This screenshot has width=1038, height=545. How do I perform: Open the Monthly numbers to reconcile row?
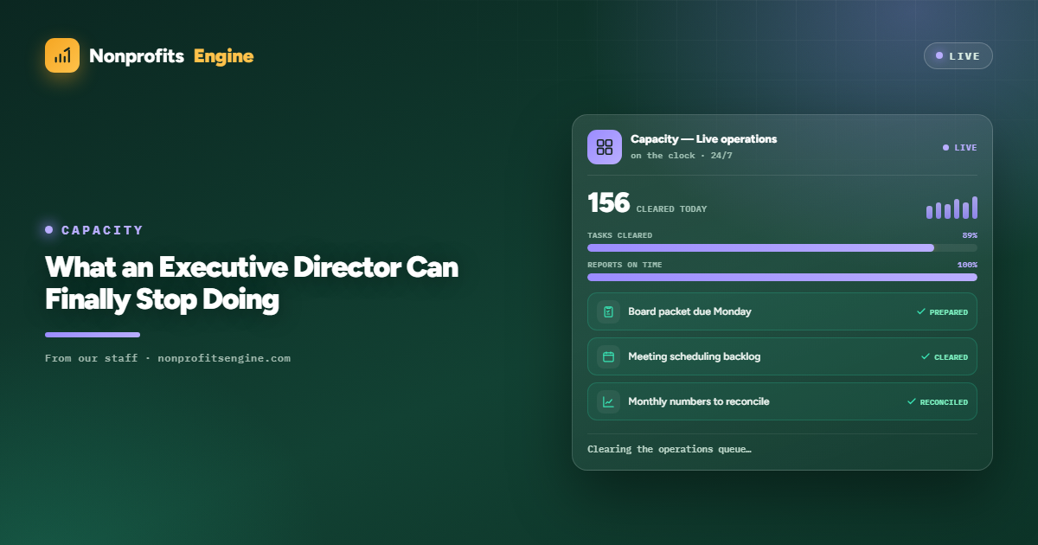782,401
